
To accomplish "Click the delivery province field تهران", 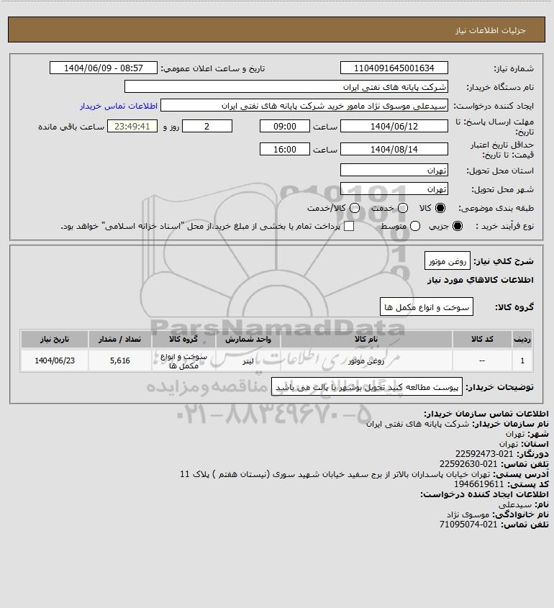I will click(x=394, y=171).
